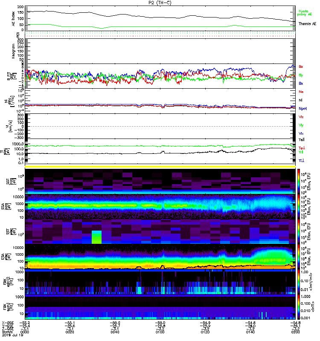The width and height of the screenshot is (320, 341).
Task: Select the Themis AE legend label
Action: pos(307,24)
